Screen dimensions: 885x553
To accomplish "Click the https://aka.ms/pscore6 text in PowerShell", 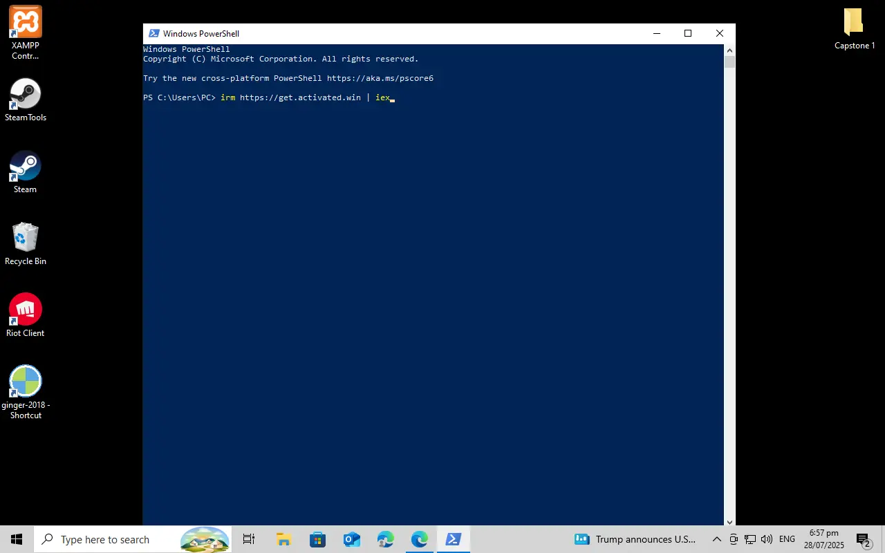I will (x=380, y=78).
